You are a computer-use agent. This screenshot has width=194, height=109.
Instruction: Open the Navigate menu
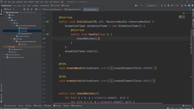tap(19, 2)
